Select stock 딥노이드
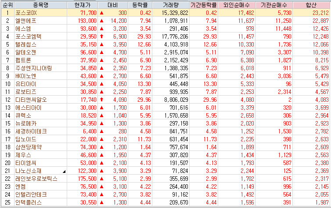The width and height of the screenshot is (331, 208). pyautogui.click(x=26, y=139)
